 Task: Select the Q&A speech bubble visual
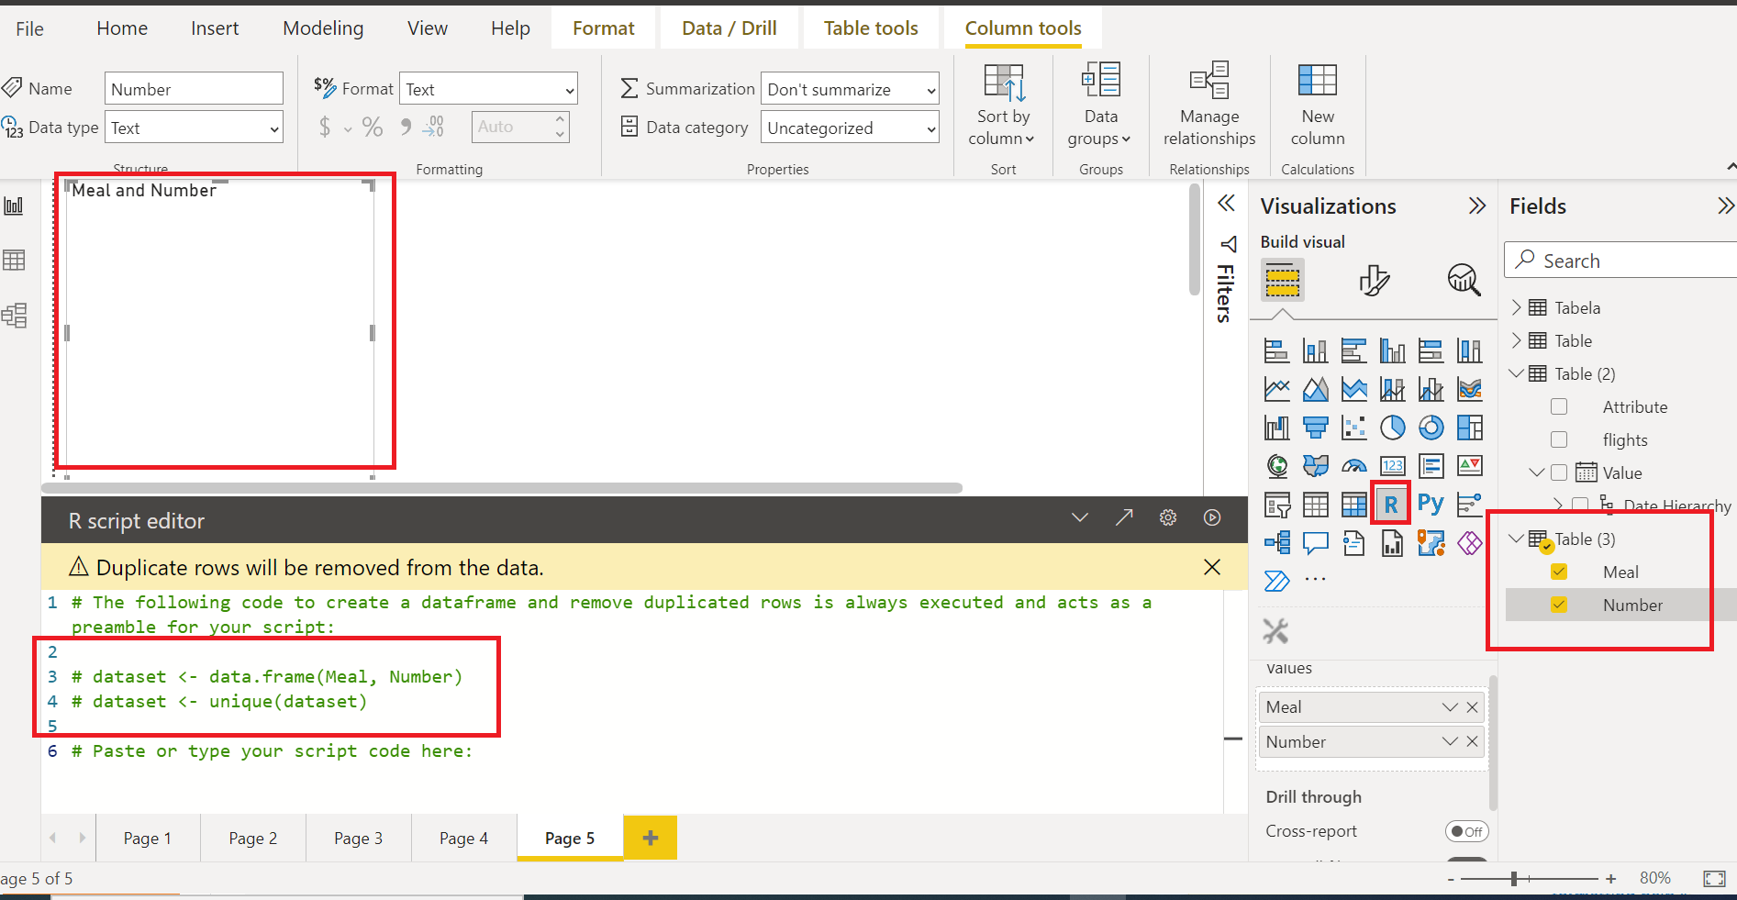click(x=1315, y=543)
